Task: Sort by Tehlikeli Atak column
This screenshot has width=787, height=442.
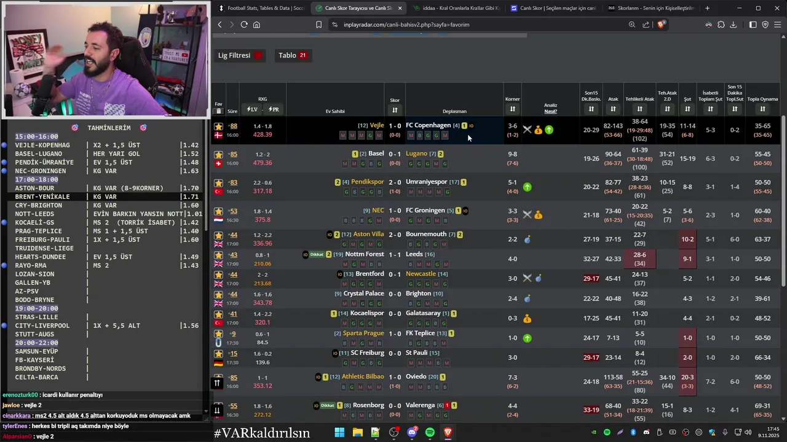Action: (x=639, y=109)
